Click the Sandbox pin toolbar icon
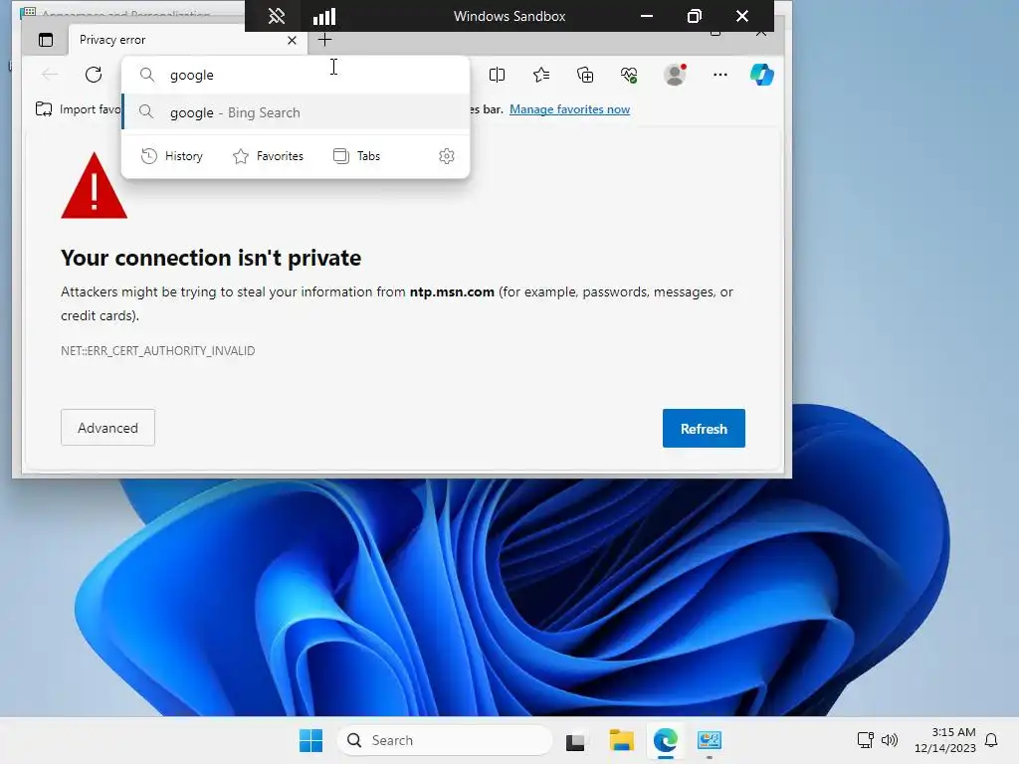Screen dimensions: 1019x764 277,16
